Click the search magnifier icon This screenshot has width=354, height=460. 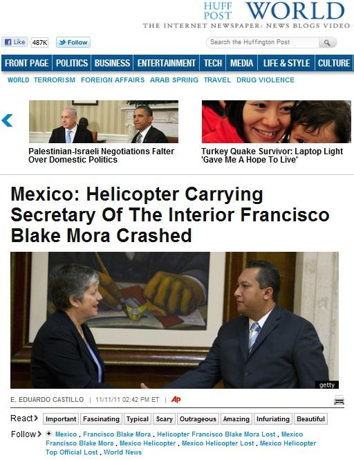(x=327, y=42)
